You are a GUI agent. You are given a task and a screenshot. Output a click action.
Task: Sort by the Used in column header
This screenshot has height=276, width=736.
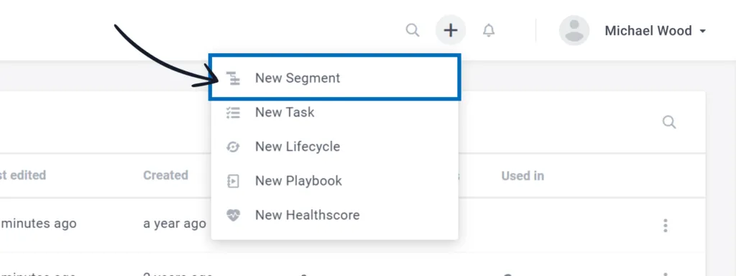523,176
